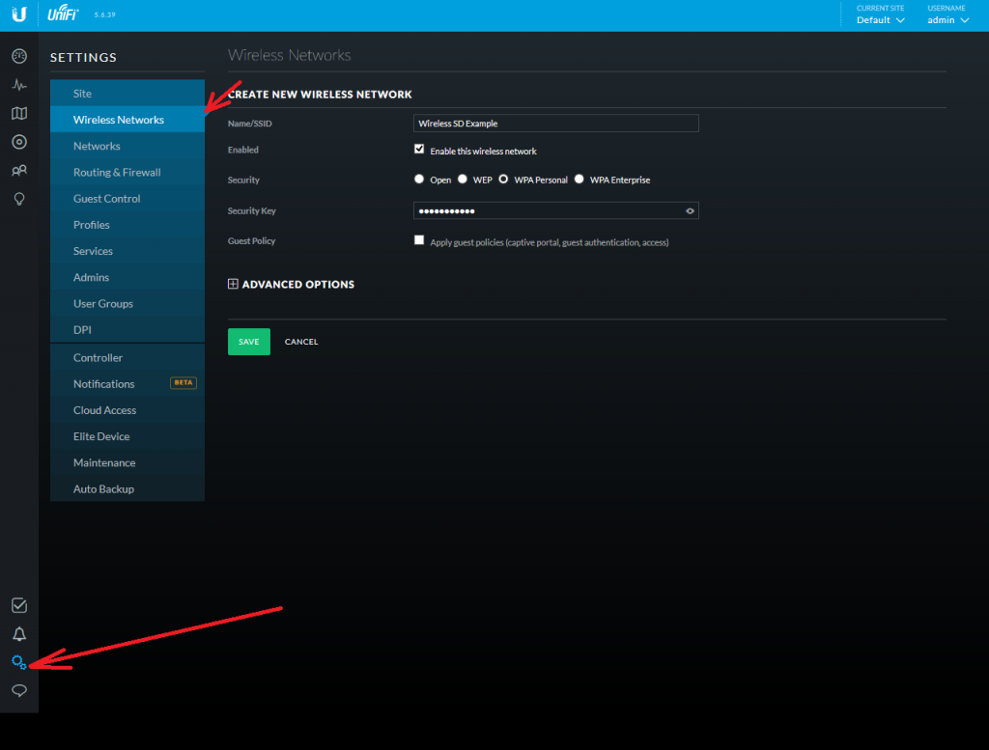Click the Name/SSID field label

(x=250, y=124)
